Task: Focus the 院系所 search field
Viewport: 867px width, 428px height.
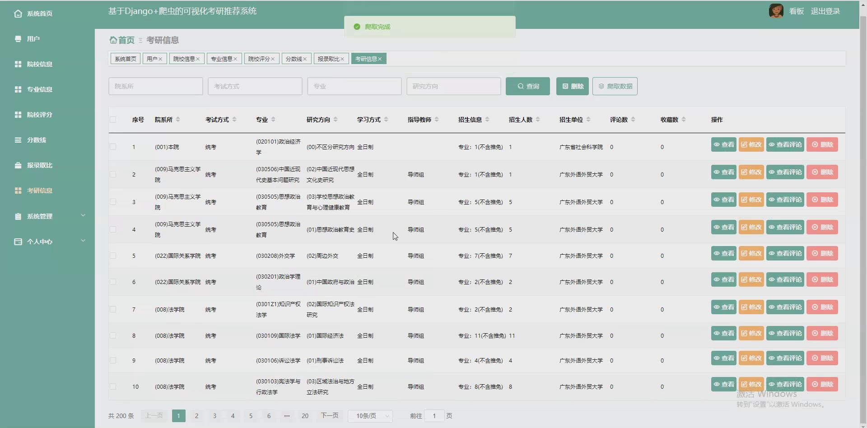Action: (156, 86)
